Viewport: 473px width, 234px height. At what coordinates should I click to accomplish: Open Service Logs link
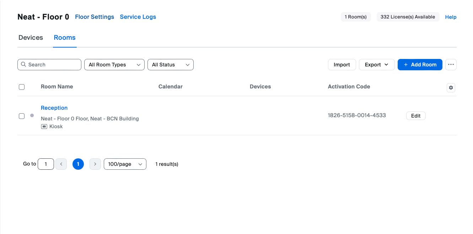coord(138,17)
